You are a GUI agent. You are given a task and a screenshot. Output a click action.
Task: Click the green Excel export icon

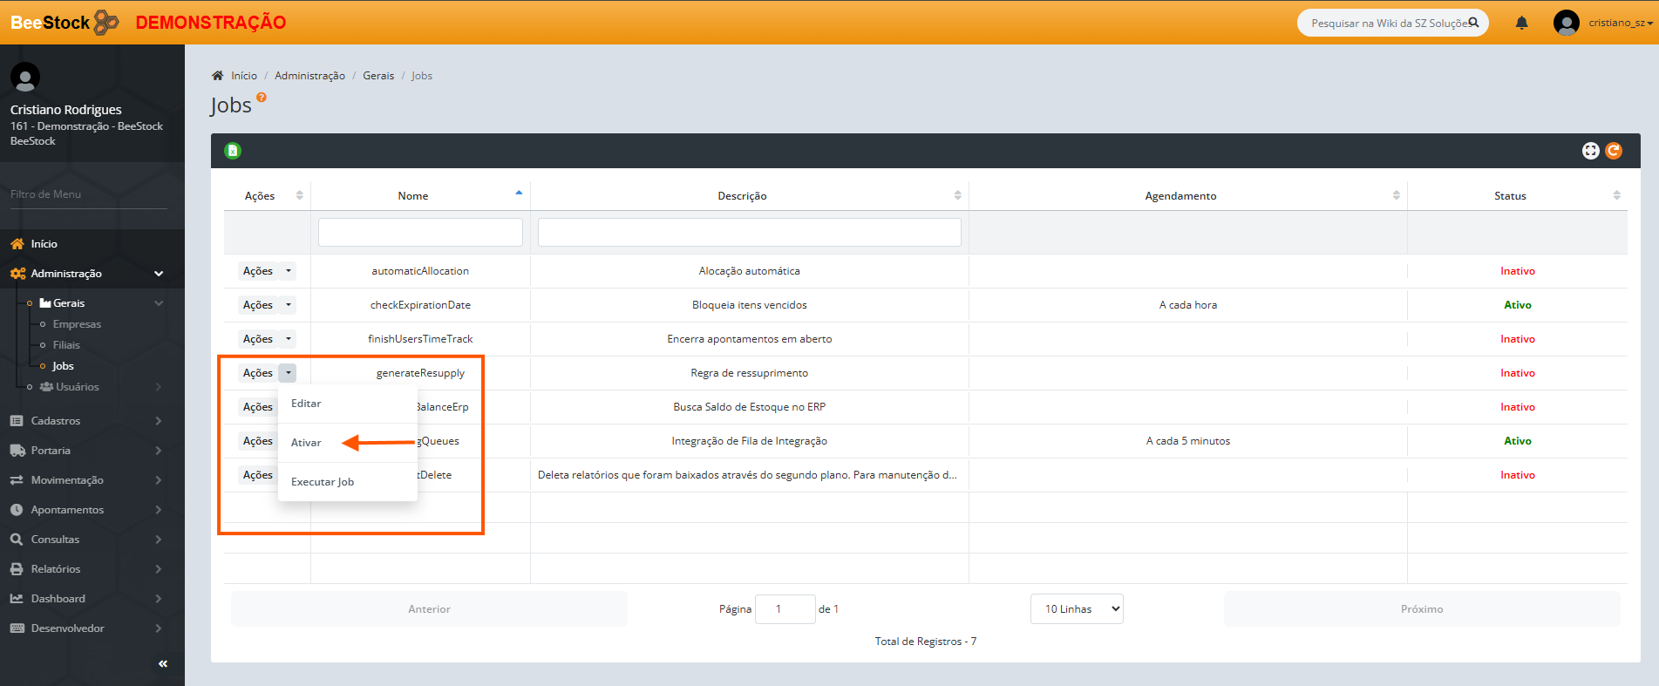tap(233, 151)
